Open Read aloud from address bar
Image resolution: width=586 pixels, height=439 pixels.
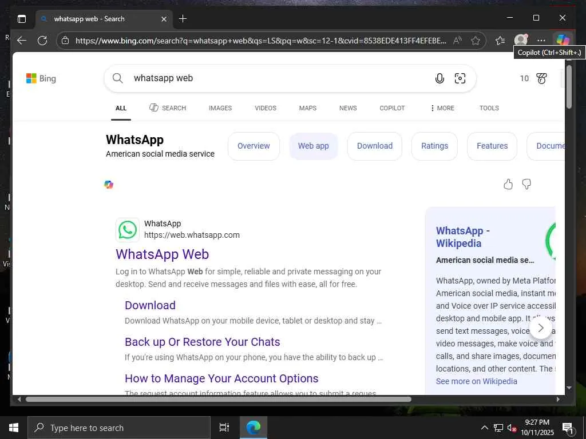coord(457,41)
